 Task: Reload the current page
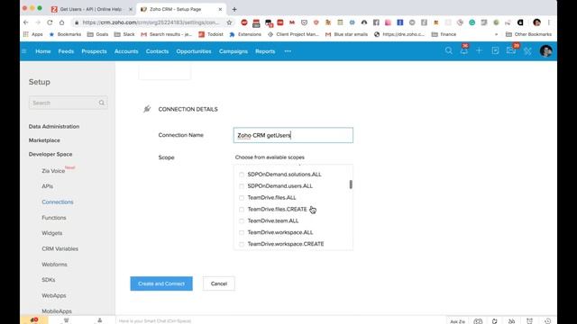(50, 22)
